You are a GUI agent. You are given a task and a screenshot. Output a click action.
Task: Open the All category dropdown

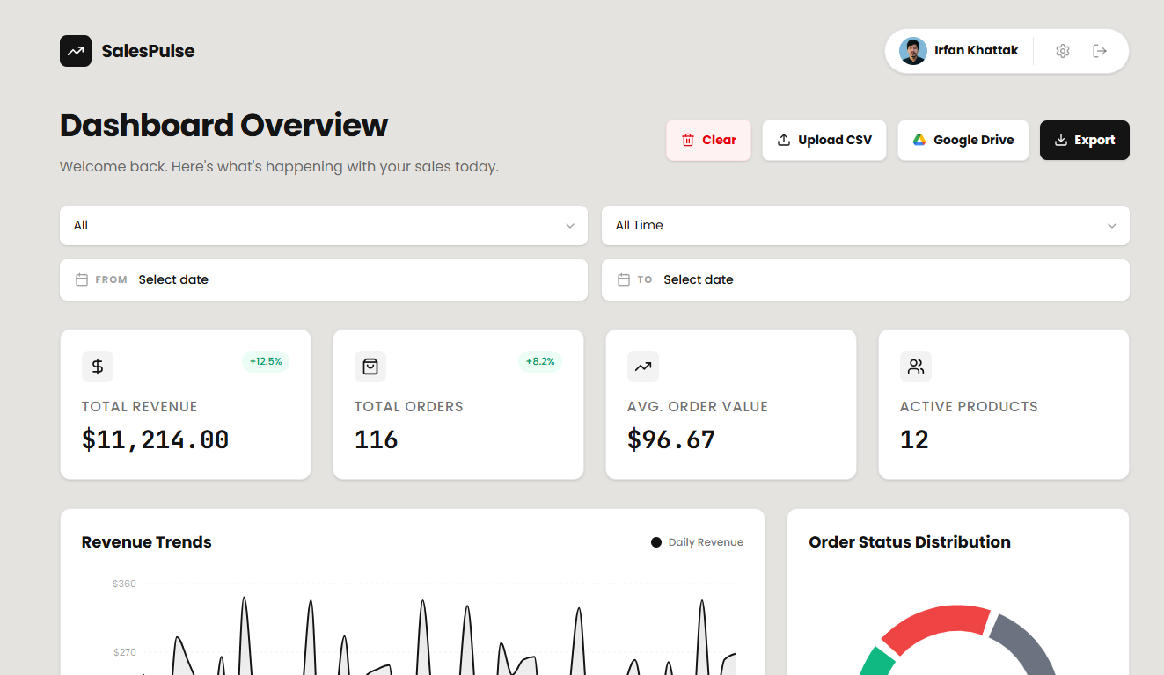(324, 226)
